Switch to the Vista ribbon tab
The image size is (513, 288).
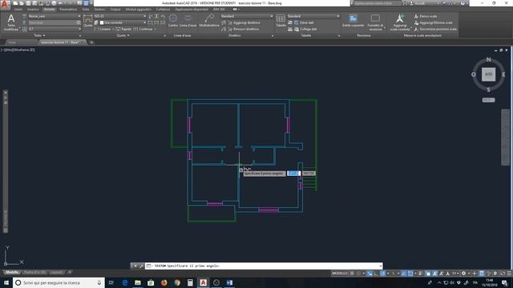tap(86, 10)
